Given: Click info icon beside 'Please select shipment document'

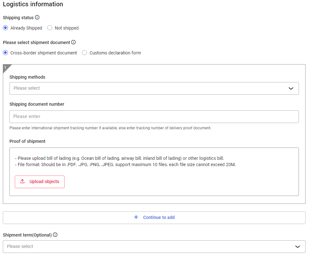Looking at the screenshot, I should coord(73,42).
